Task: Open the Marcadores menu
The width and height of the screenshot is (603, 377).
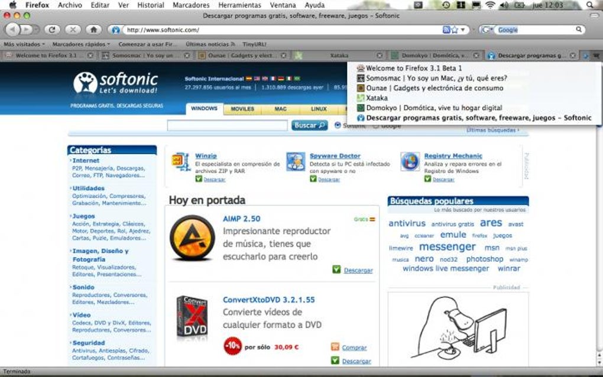Action: click(x=191, y=5)
